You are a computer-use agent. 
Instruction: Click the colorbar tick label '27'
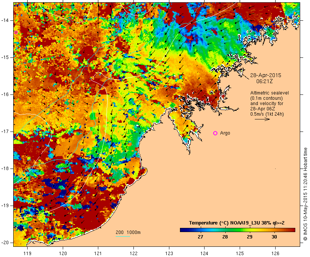pyautogui.click(x=200, y=237)
